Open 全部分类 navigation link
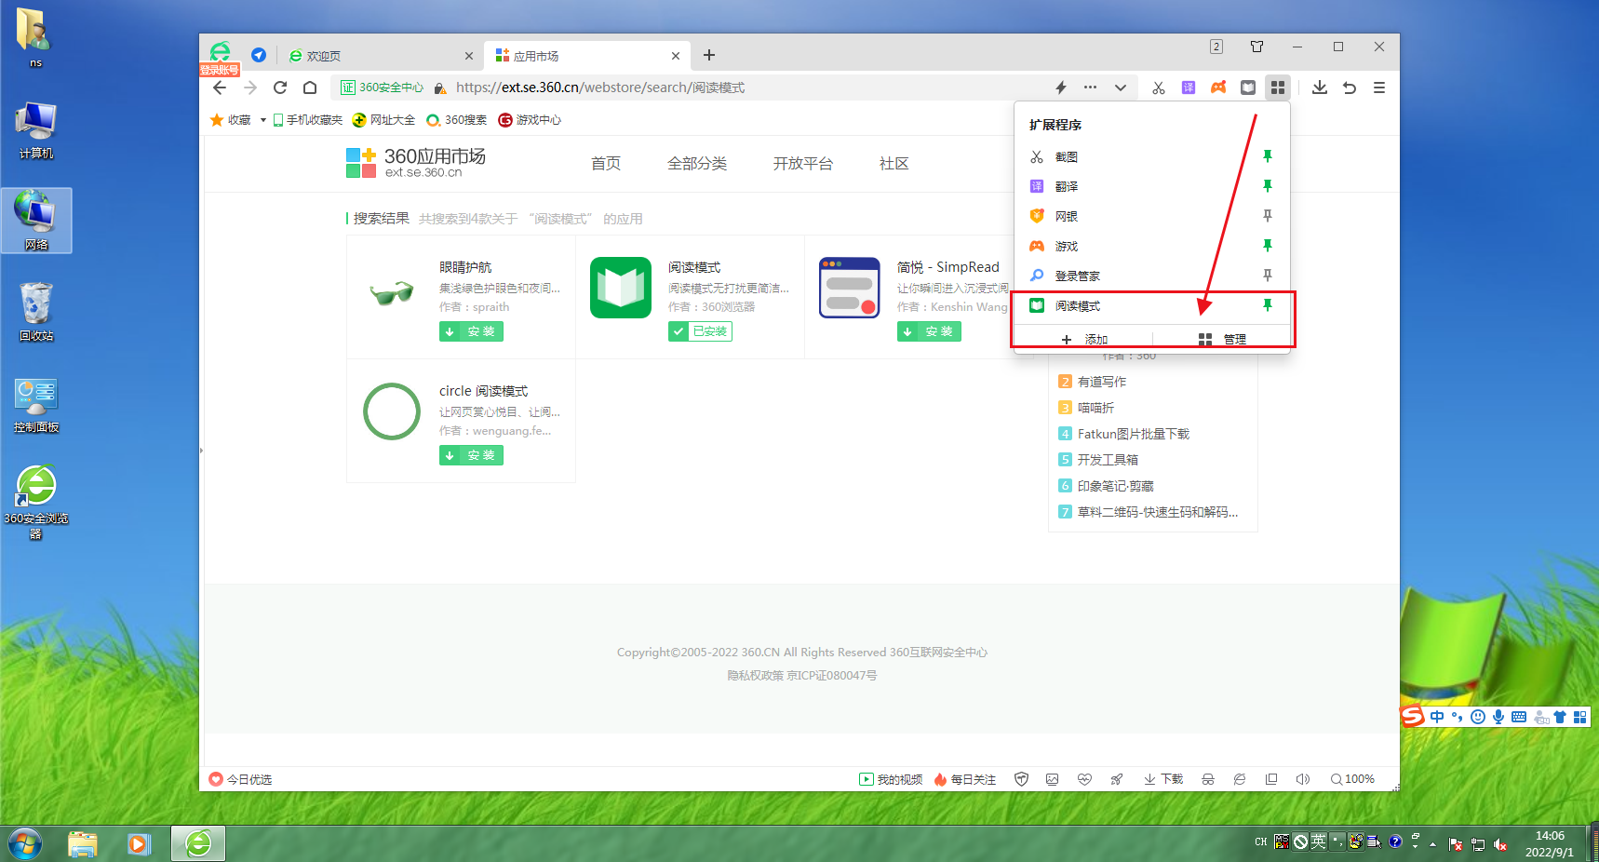Screen dimensions: 1599x862 tap(697, 164)
